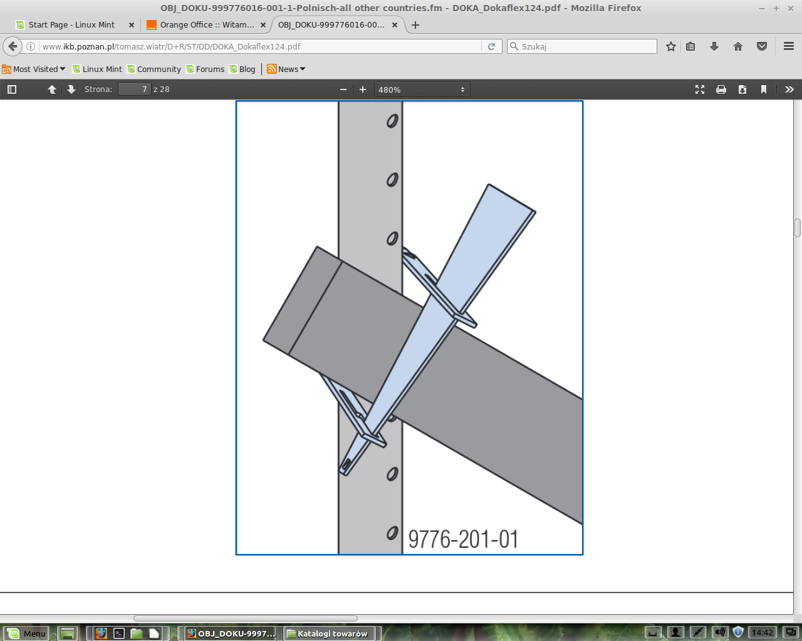Image resolution: width=802 pixels, height=641 pixels.
Task: Reload the current page
Action: [x=492, y=46]
